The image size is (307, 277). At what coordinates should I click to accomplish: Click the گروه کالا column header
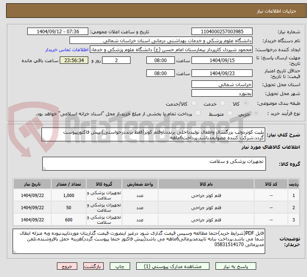104,184
